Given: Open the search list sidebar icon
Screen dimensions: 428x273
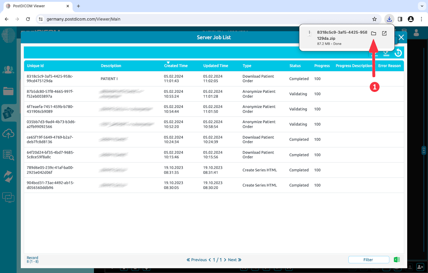Looking at the screenshot, I should tap(8, 155).
